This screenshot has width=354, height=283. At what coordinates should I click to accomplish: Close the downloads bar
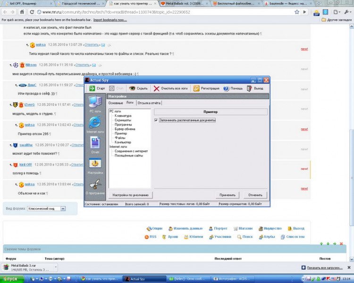click(x=349, y=267)
